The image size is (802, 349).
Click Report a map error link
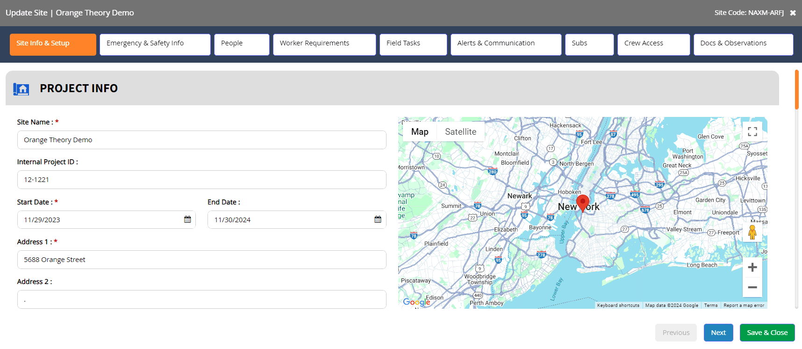click(x=744, y=305)
